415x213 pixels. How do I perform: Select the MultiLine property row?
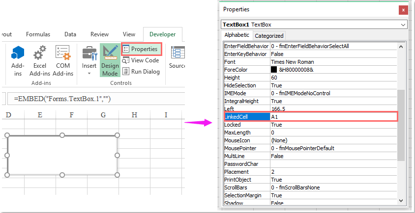click(246, 156)
